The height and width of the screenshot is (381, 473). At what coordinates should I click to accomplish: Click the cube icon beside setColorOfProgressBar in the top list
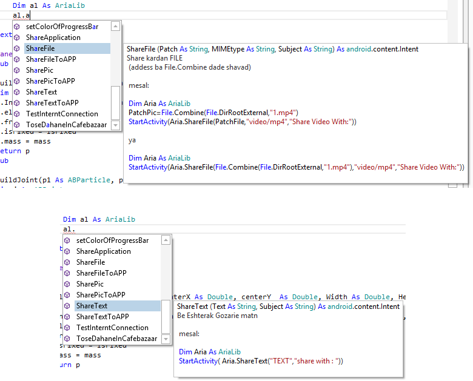tap(17, 27)
